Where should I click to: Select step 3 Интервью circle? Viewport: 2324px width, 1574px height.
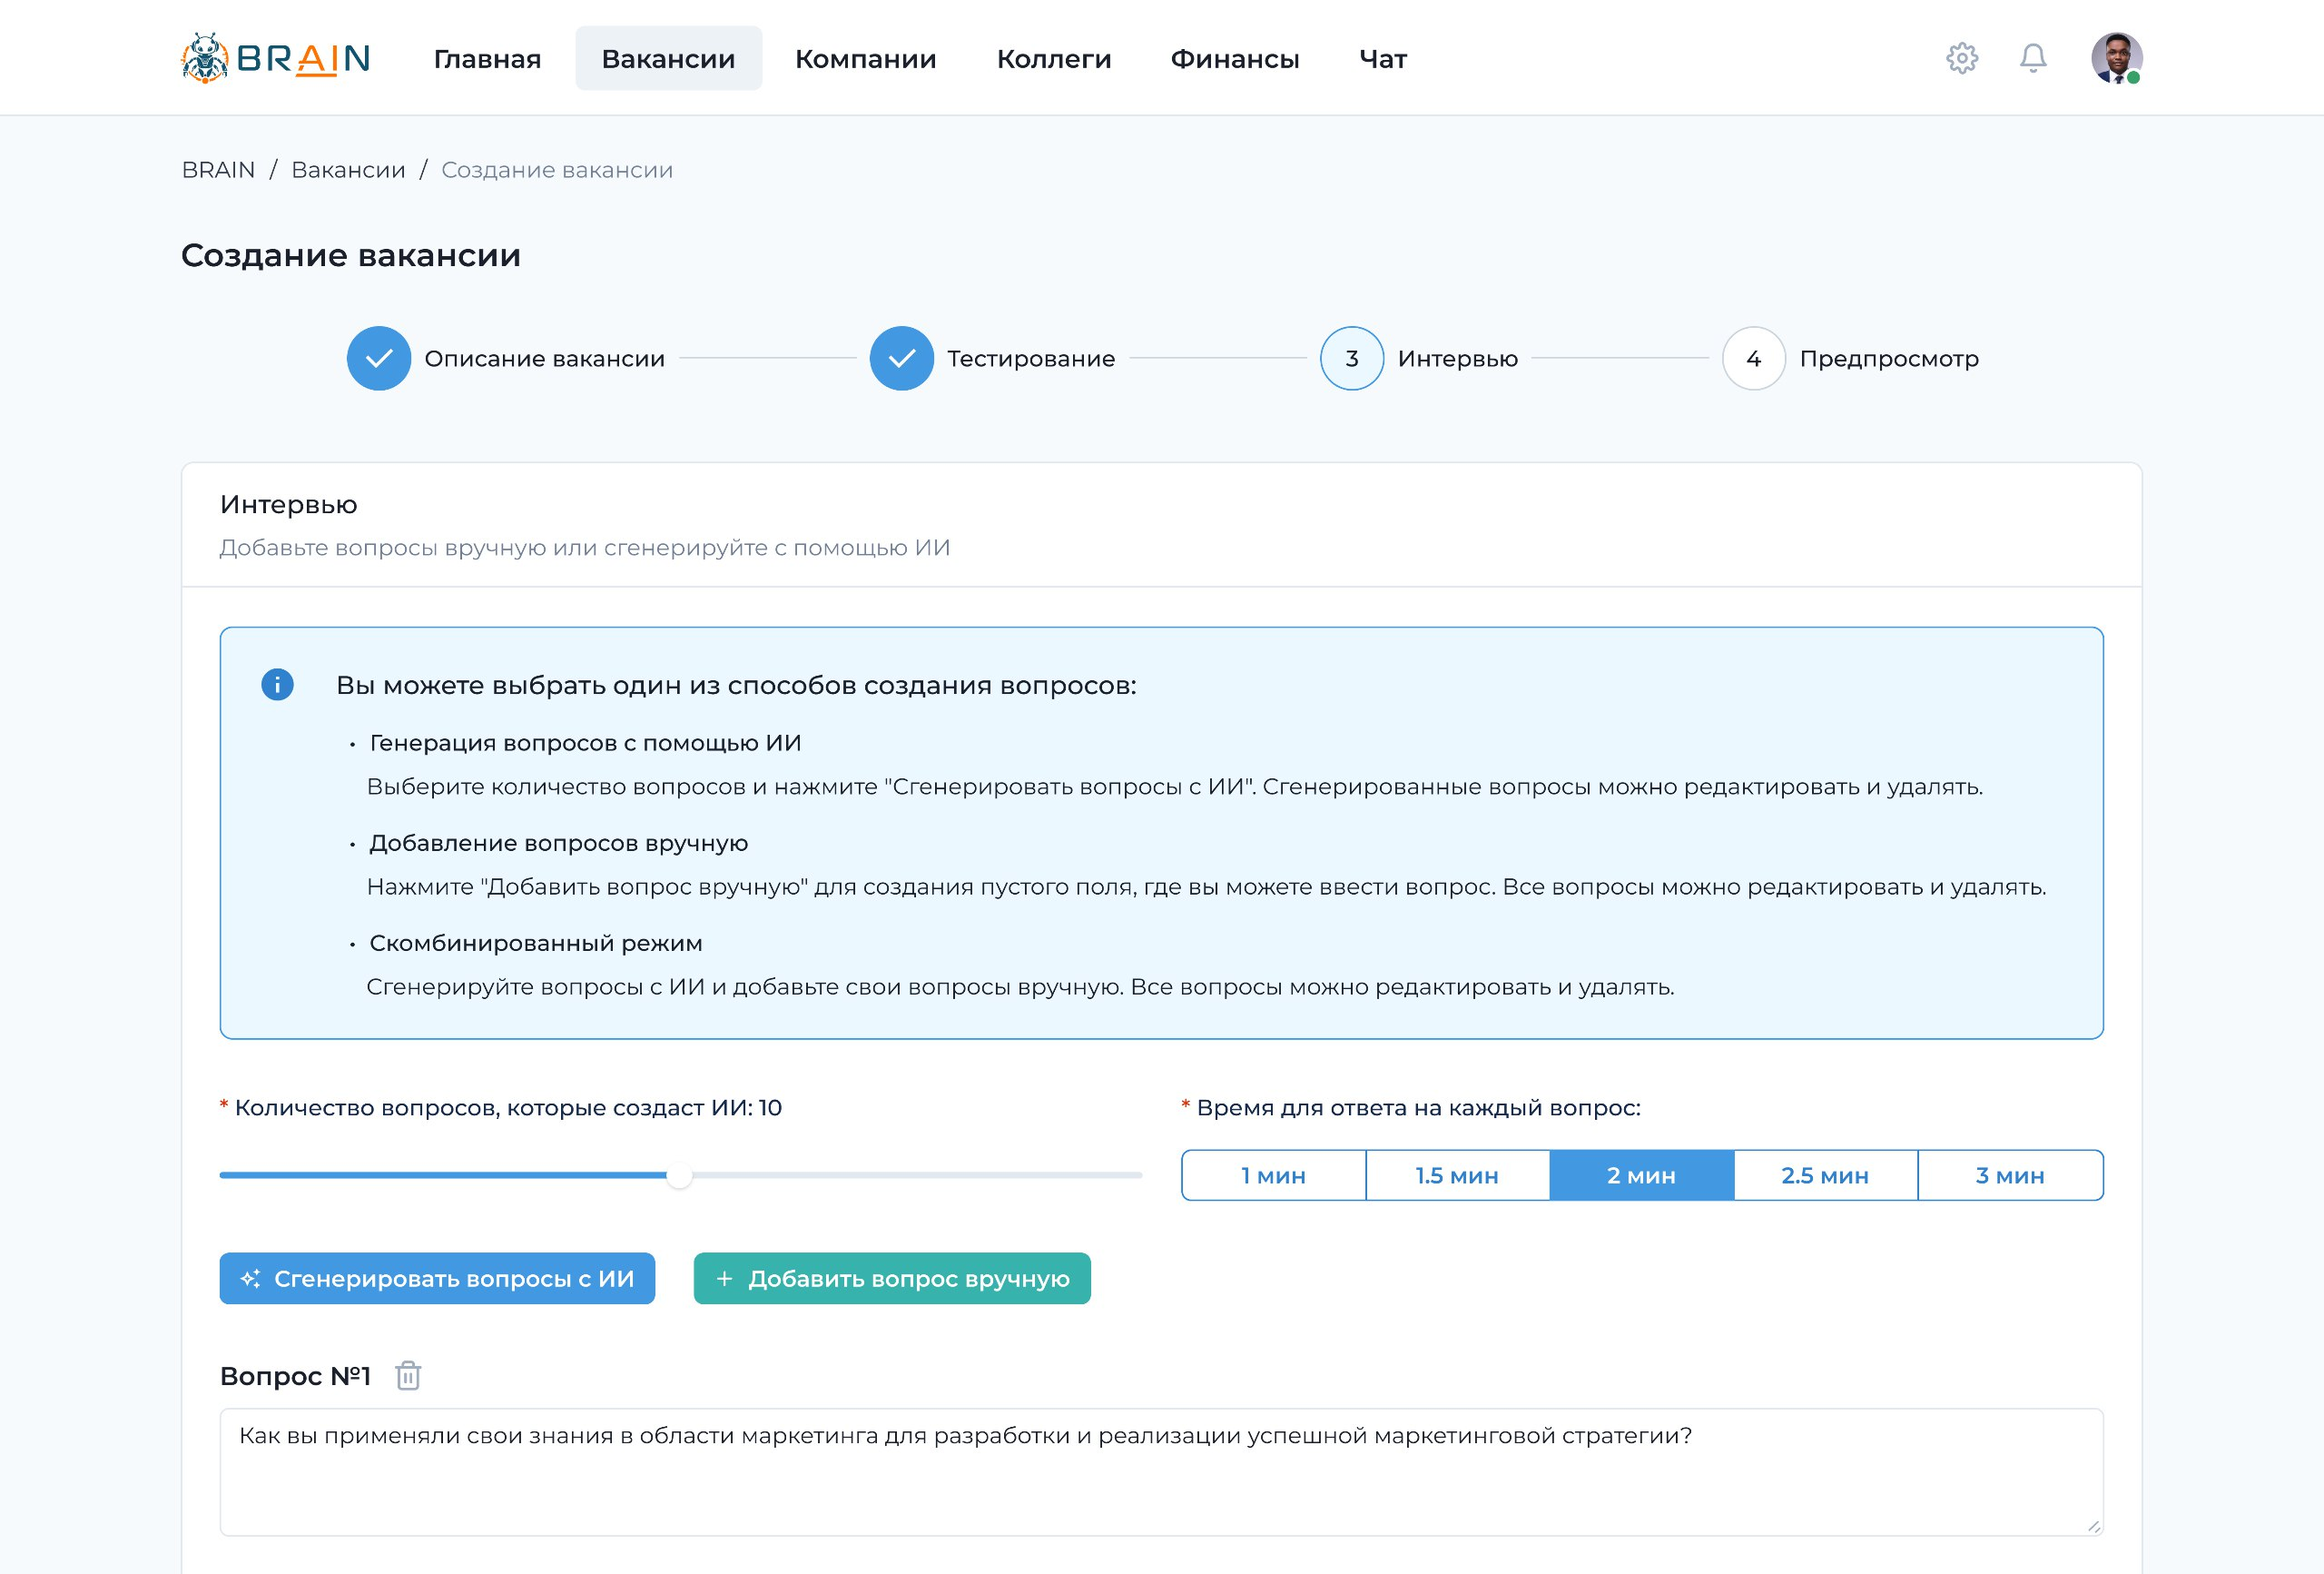tap(1352, 358)
